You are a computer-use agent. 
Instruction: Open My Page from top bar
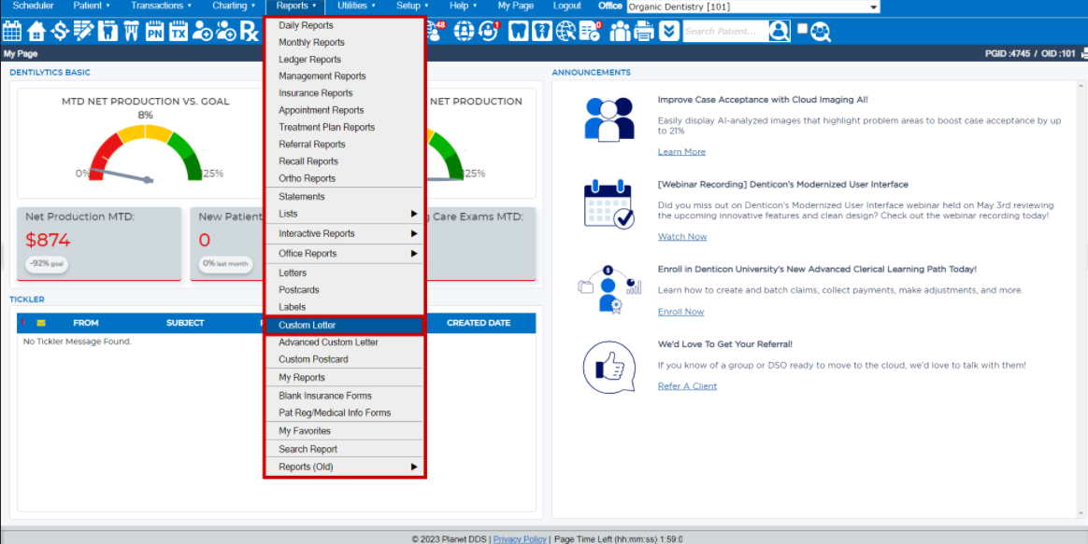516,6
